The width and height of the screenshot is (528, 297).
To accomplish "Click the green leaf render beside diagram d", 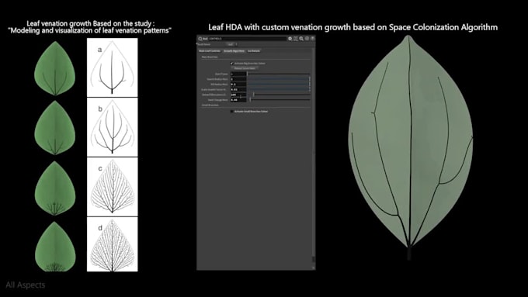I will click(55, 247).
